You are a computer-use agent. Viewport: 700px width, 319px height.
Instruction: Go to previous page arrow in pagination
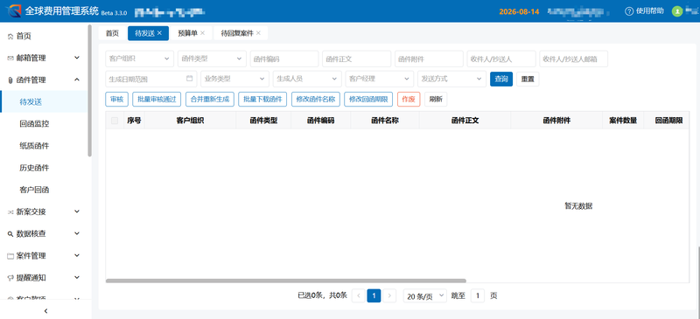coord(359,295)
